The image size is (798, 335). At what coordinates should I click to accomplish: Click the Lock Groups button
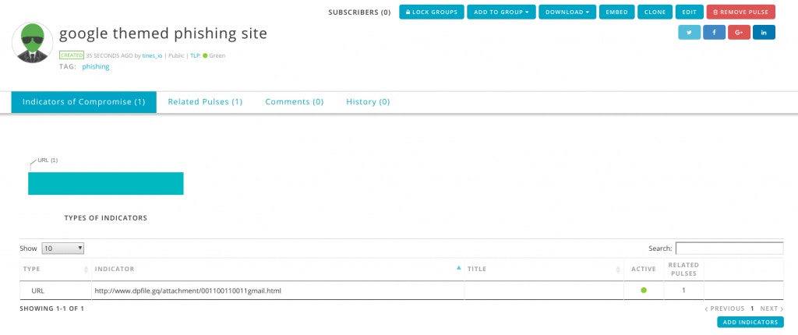[x=432, y=12]
